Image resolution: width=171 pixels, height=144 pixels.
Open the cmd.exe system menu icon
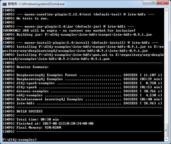click(x=5, y=4)
